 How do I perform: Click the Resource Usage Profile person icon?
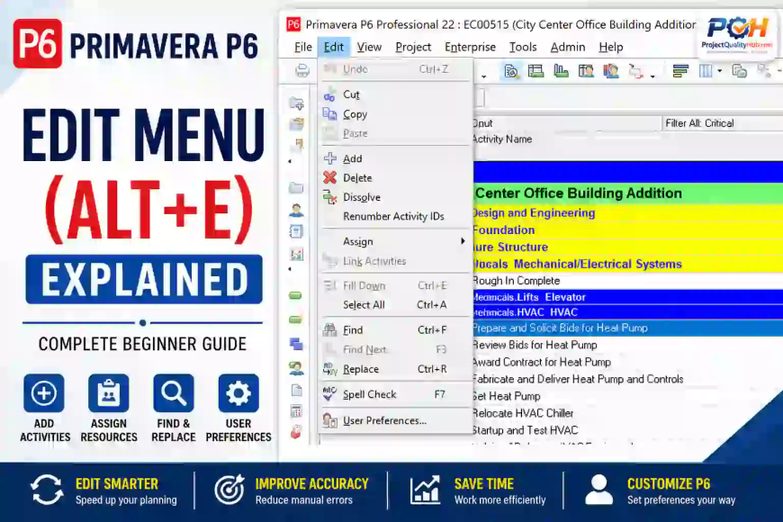click(611, 71)
